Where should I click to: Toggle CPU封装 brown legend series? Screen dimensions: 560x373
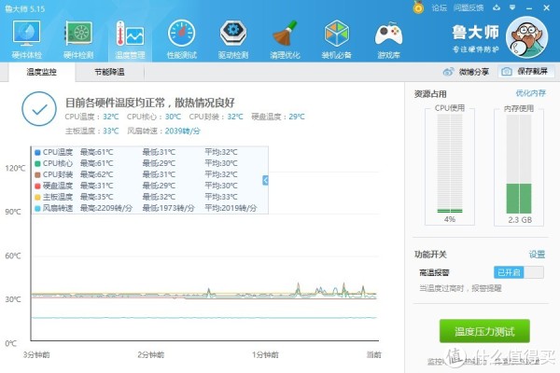coord(37,175)
